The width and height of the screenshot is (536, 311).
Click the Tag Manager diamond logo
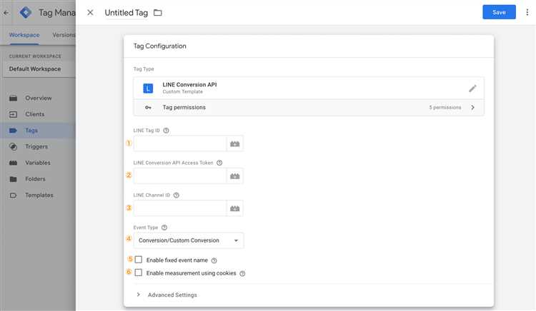point(26,13)
